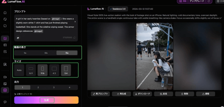Click the circular arrows sidebar icon
This screenshot has width=224, height=107.
(5, 19)
